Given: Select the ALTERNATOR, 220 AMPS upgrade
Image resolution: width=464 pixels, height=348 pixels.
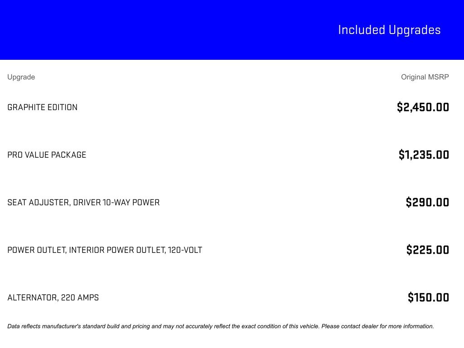Looking at the screenshot, I should 53,298.
